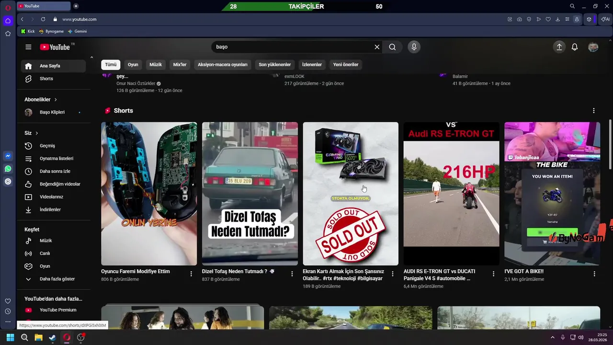Open Opera's Easy Setup sliders icon
Viewport: 613px width, 345px height.
coord(567,19)
